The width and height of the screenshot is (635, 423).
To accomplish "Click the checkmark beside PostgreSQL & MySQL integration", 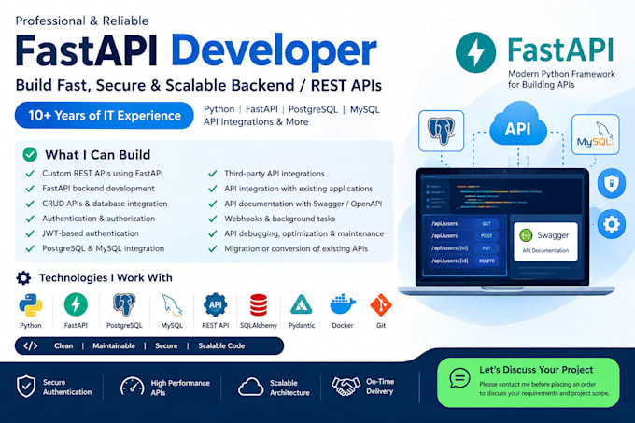I will click(30, 248).
